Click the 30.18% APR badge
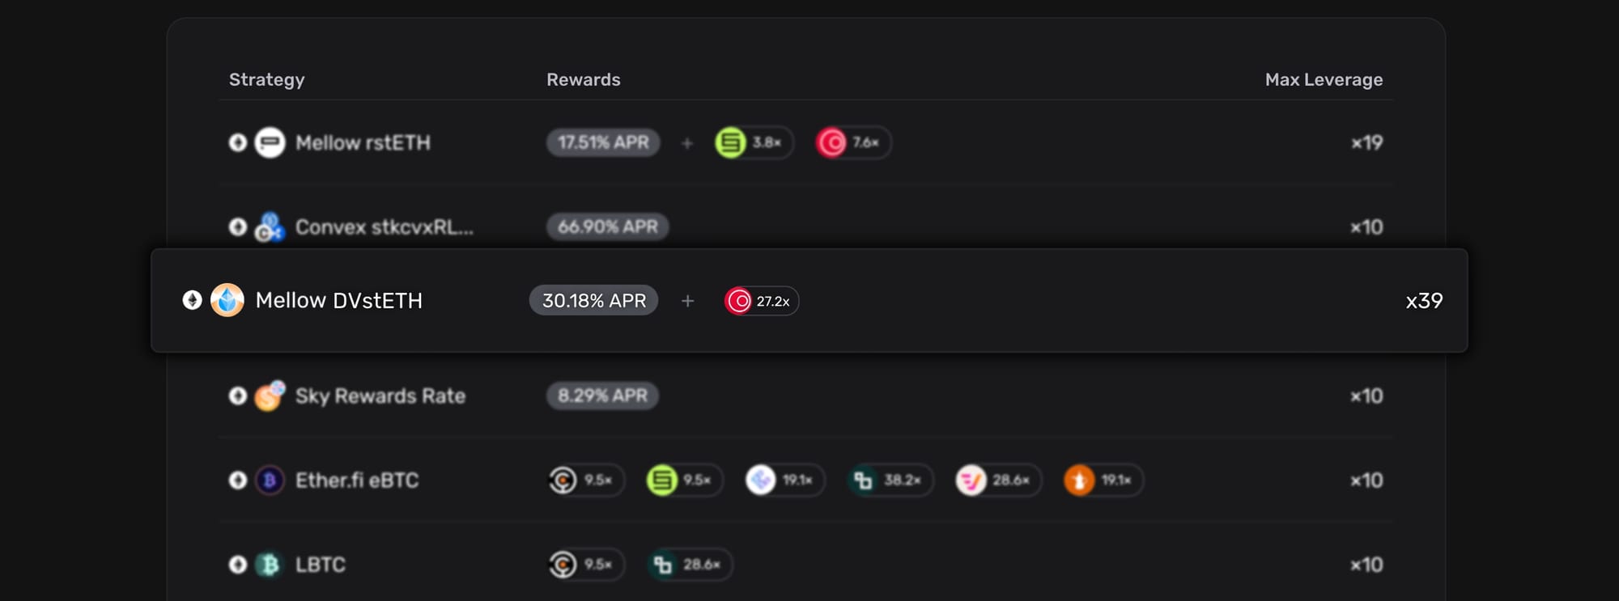The image size is (1619, 601). click(x=593, y=301)
